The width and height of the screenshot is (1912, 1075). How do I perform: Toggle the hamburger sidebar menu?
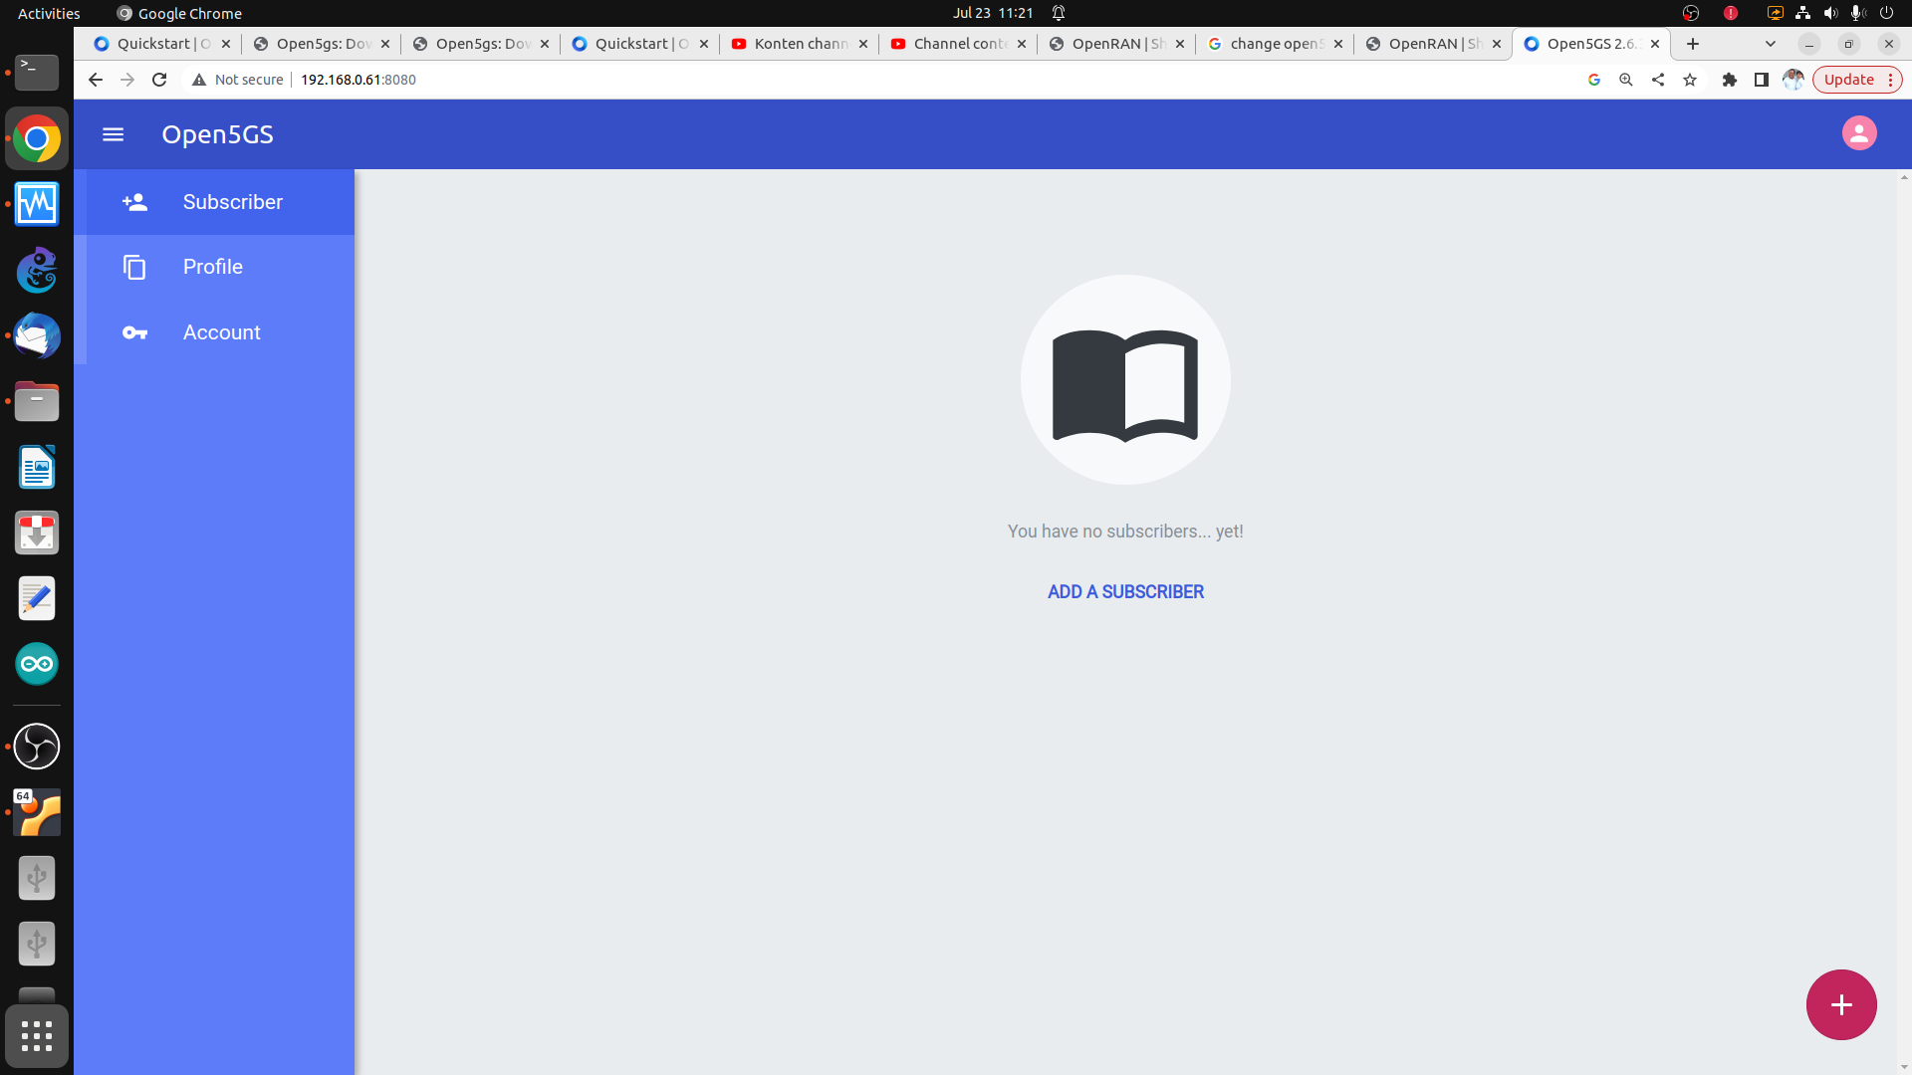[113, 134]
